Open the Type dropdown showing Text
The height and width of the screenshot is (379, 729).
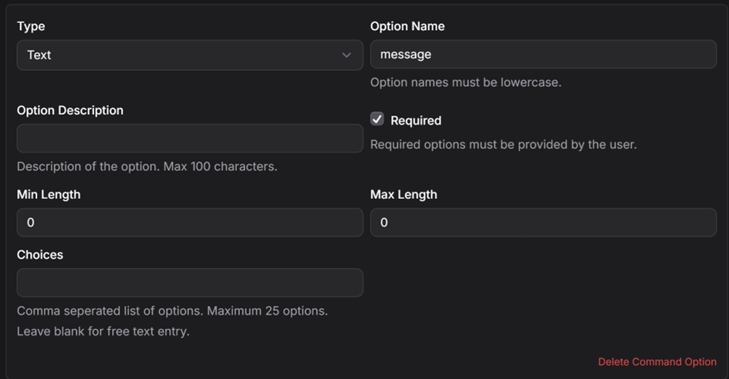[x=190, y=55]
